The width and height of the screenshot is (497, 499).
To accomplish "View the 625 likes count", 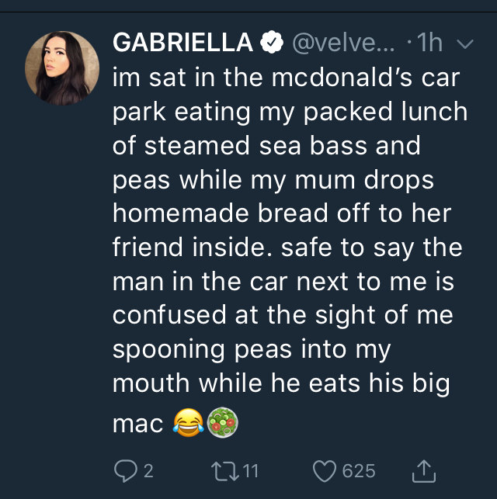I will click(x=358, y=470).
